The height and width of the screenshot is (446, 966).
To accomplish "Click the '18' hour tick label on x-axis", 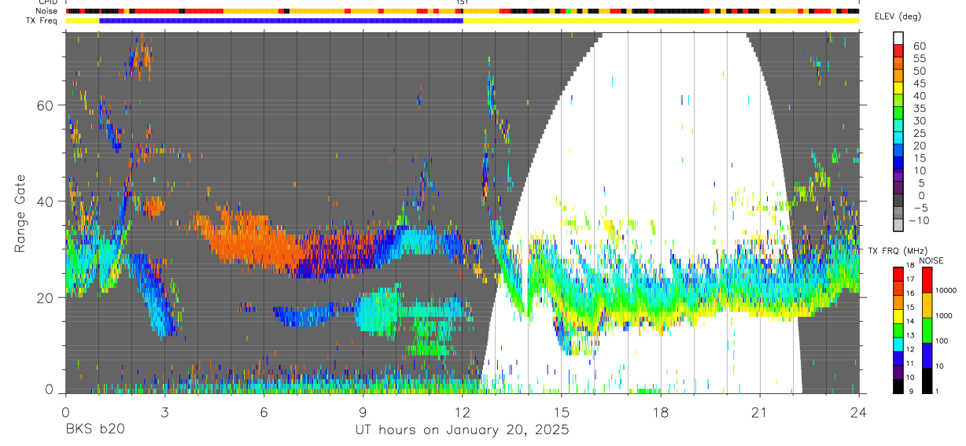I will click(x=661, y=411).
